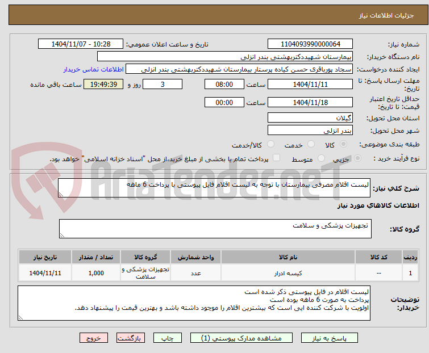
Task: Click the quantity cell 1,000
Action: pos(96,273)
